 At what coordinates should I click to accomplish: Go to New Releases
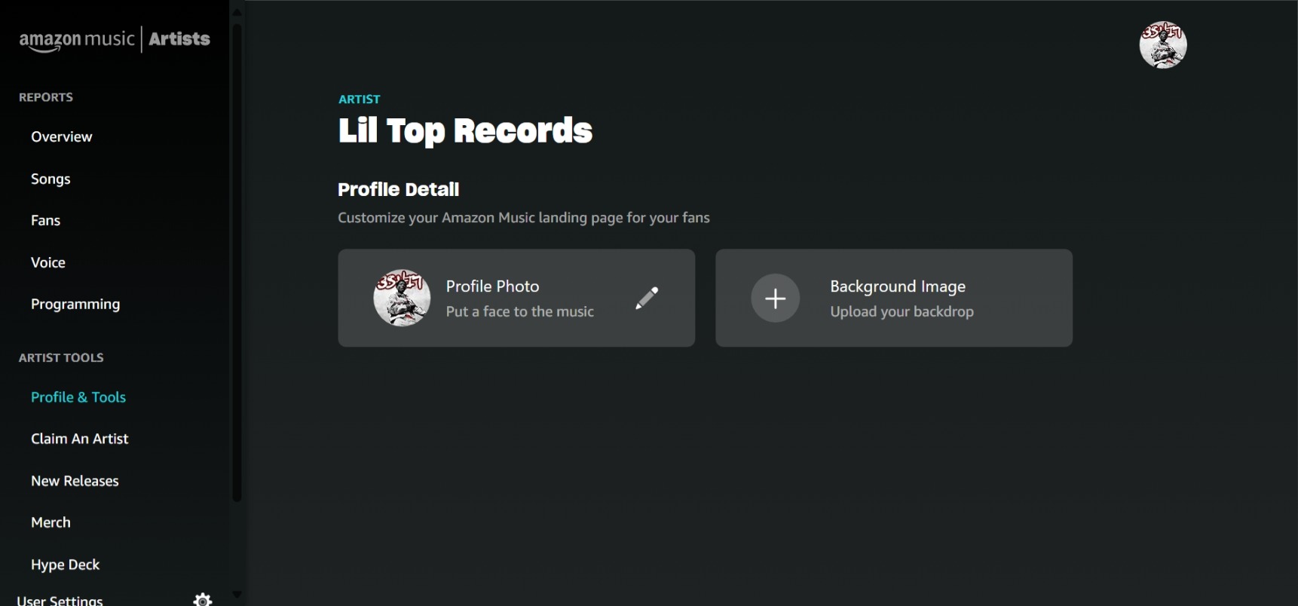point(75,481)
